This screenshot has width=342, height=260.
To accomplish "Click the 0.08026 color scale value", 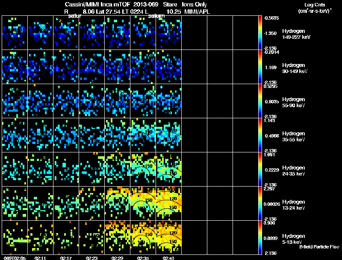I will click(272, 204).
